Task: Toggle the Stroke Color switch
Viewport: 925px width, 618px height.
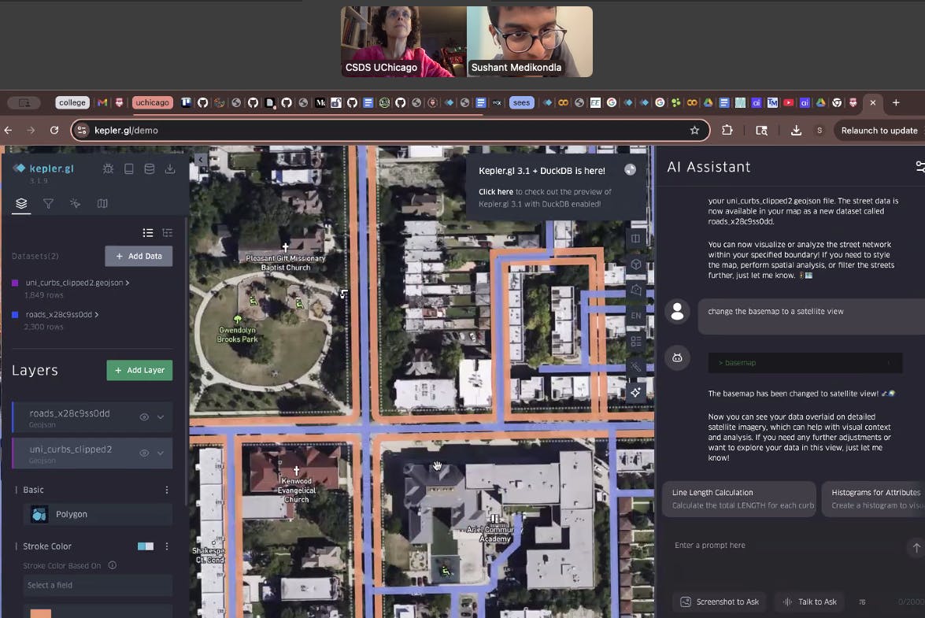Action: click(x=145, y=546)
